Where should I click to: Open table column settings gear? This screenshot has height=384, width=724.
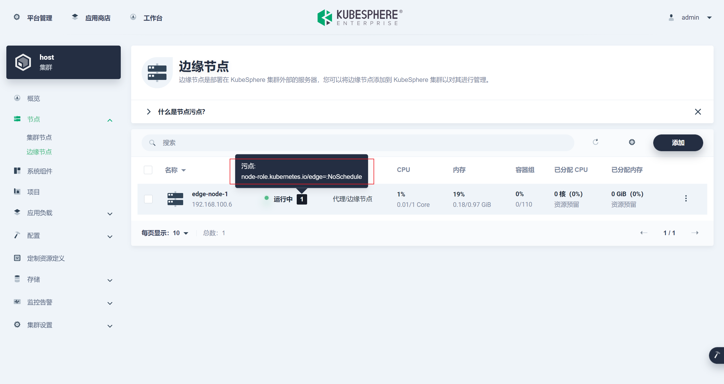[x=632, y=142]
